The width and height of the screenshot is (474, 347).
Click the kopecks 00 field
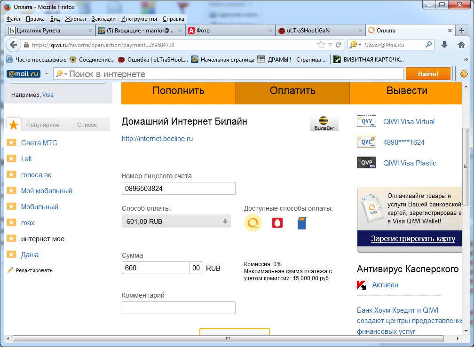pos(196,268)
